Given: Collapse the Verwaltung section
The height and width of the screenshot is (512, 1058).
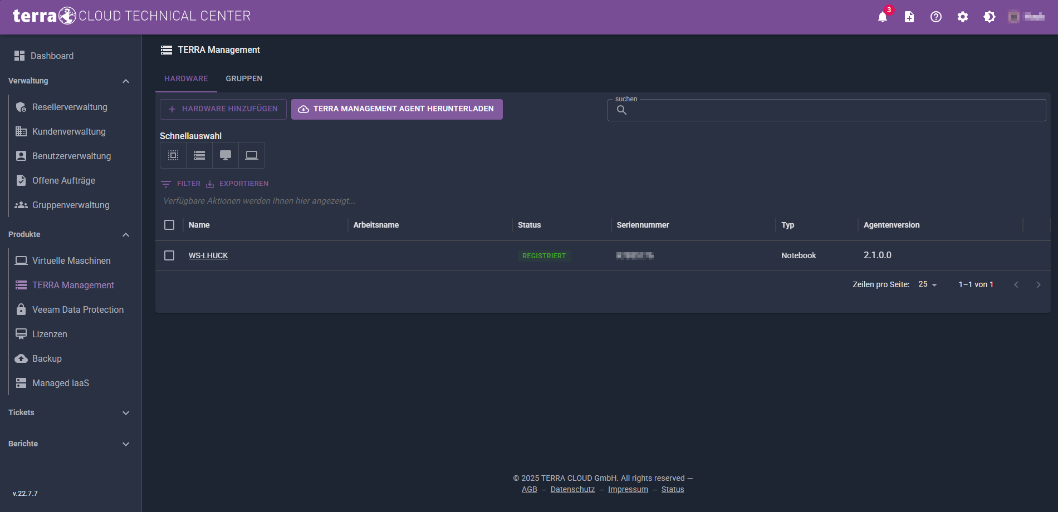Looking at the screenshot, I should 126,81.
